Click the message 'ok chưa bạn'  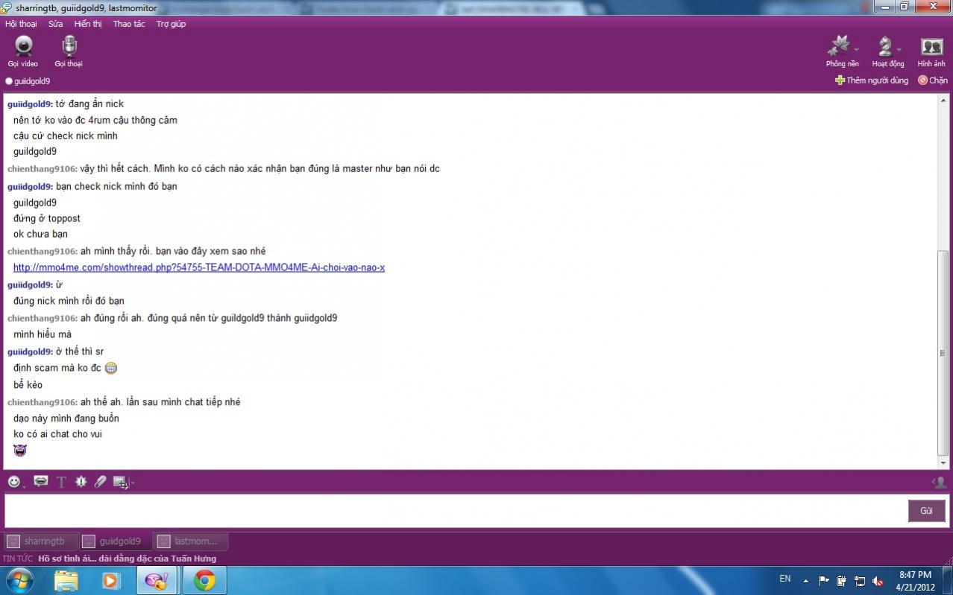(x=40, y=234)
